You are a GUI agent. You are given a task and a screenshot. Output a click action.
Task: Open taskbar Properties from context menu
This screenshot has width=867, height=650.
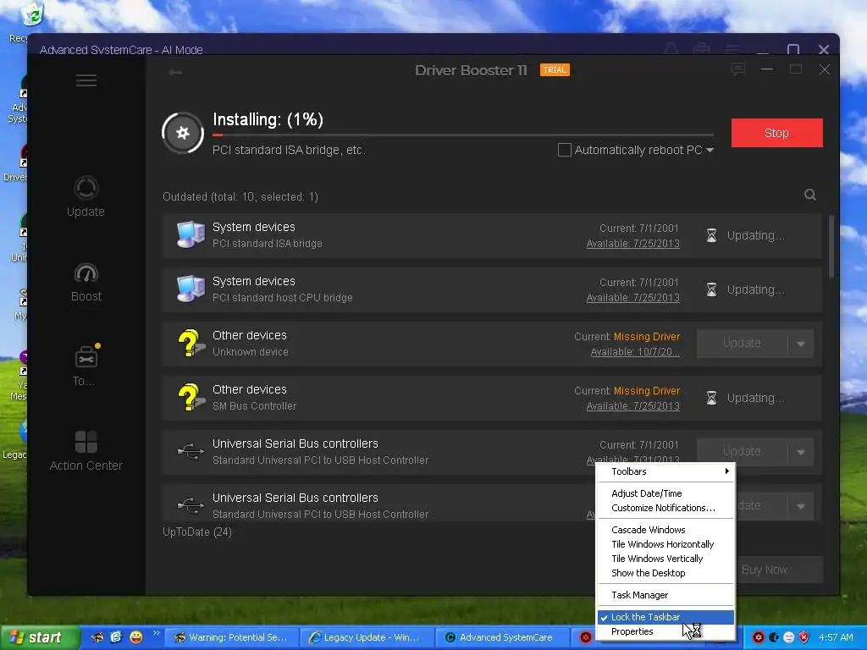(665, 631)
